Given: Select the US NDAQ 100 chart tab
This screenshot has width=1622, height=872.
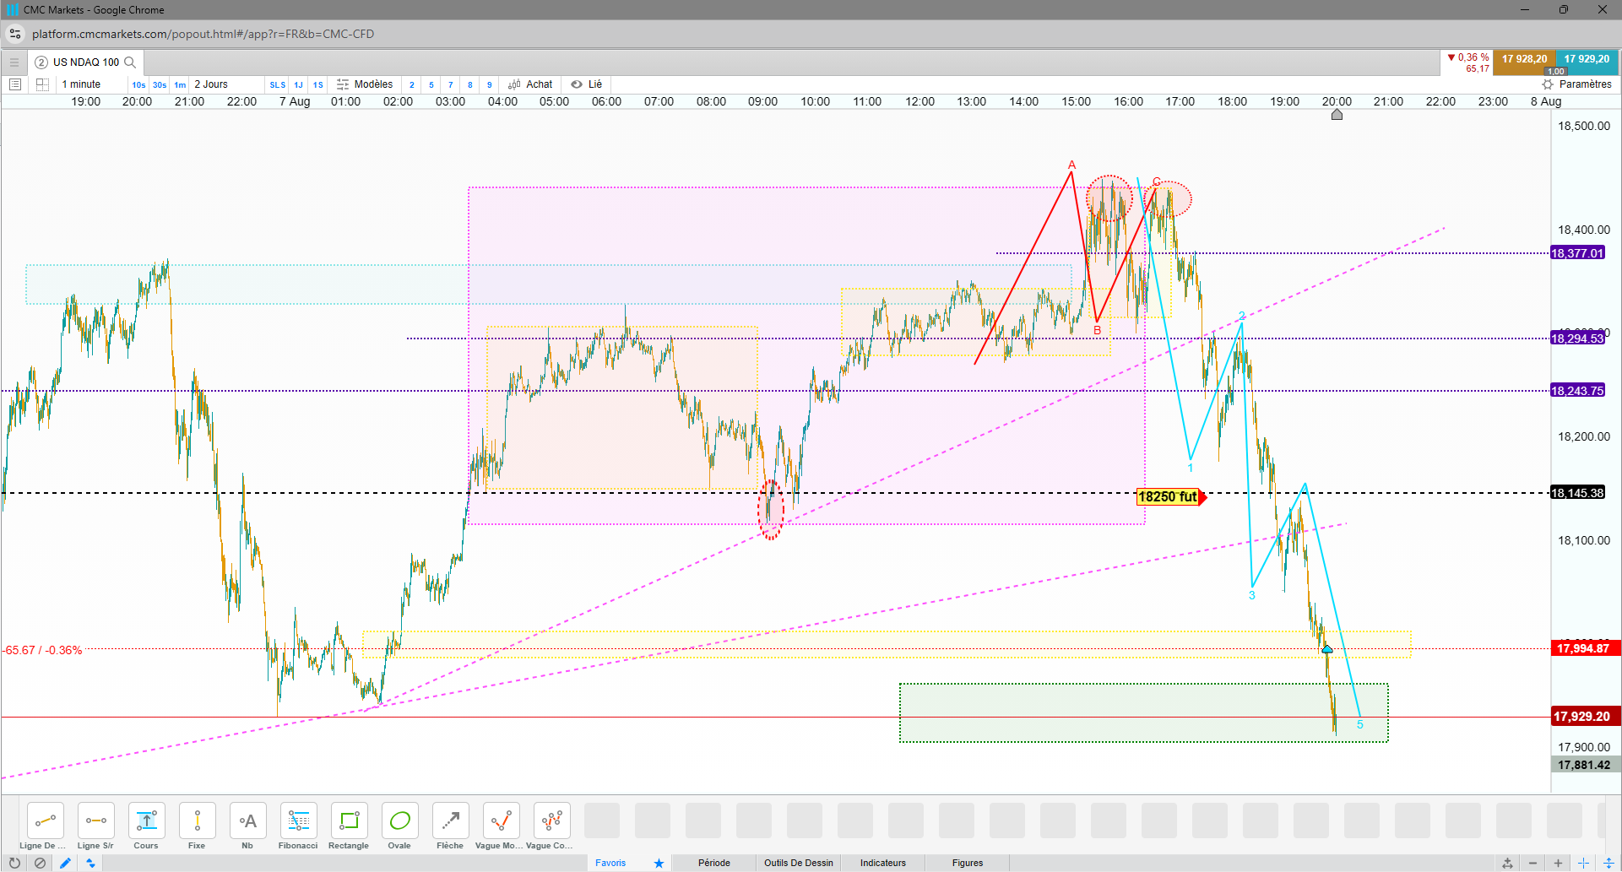Looking at the screenshot, I should 86,62.
